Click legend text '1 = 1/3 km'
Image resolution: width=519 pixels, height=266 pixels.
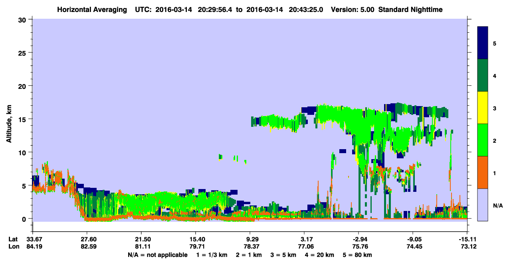[212, 255]
